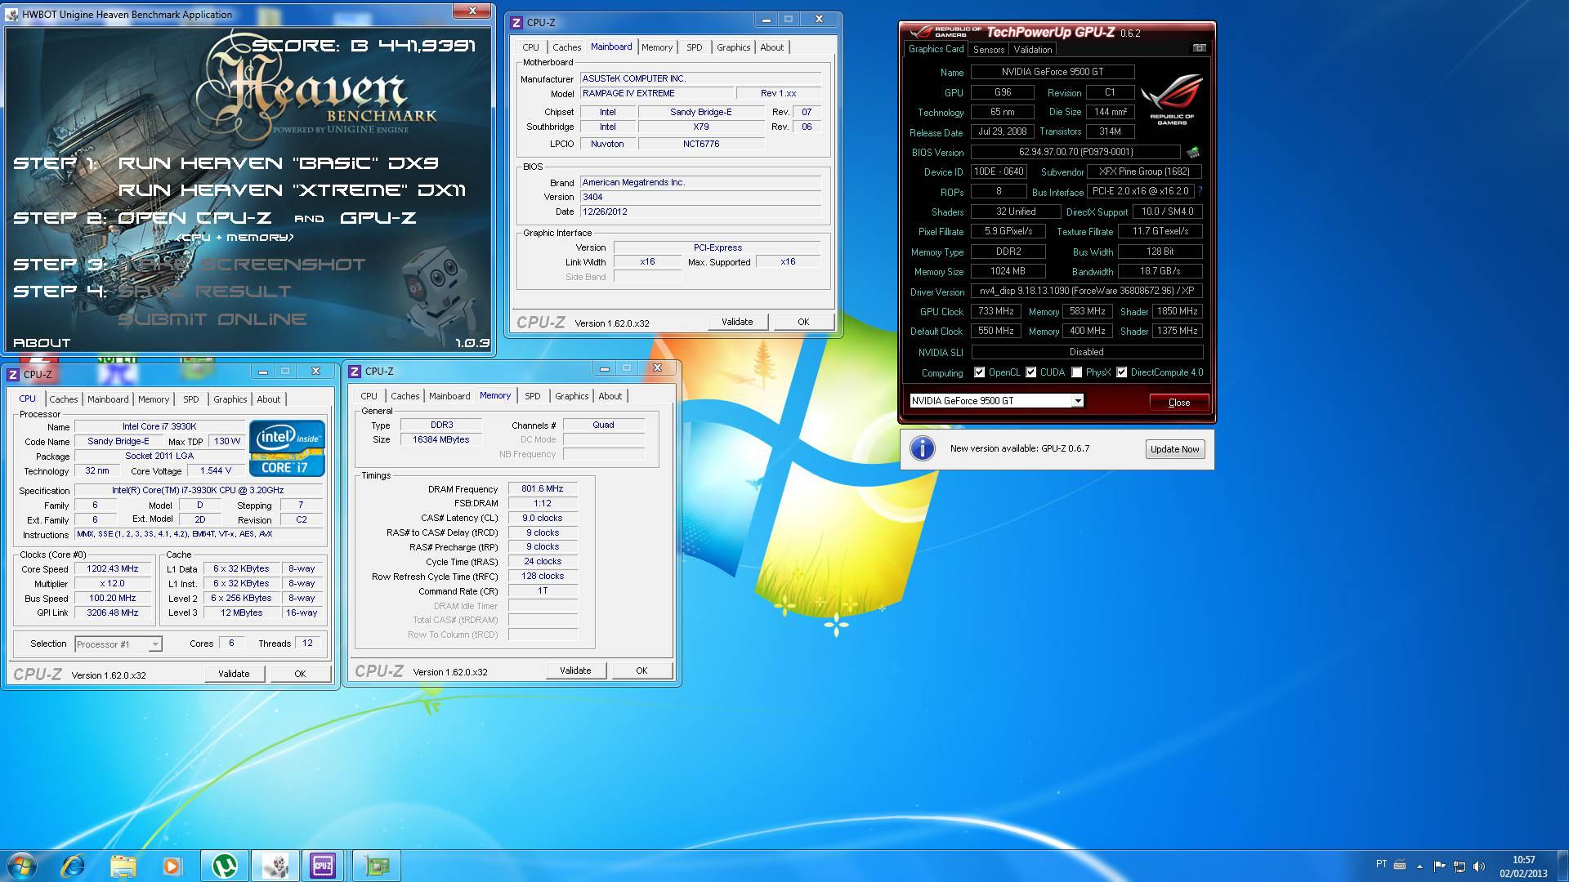The height and width of the screenshot is (882, 1569).
Task: Open Caches tab in the Memory CPU-Z window
Action: pos(405,396)
